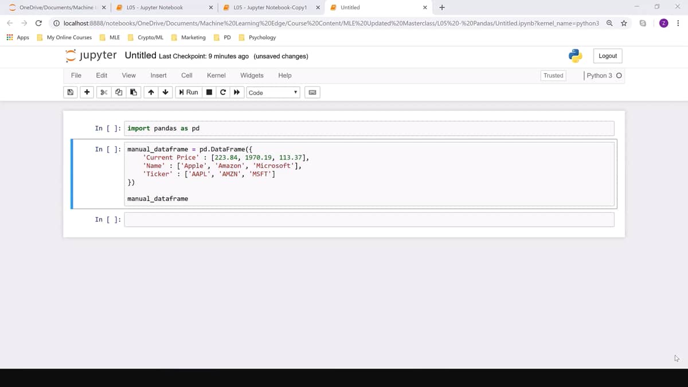
Task: Open the Insert menu
Action: pyautogui.click(x=158, y=75)
